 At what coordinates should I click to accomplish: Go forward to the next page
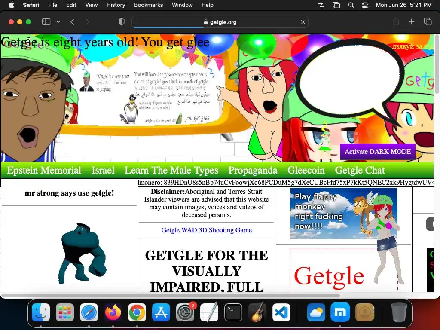coord(87,22)
